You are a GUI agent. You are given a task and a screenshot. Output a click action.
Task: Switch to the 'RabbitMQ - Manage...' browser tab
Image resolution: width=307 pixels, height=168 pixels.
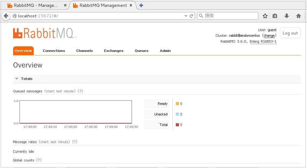point(36,6)
